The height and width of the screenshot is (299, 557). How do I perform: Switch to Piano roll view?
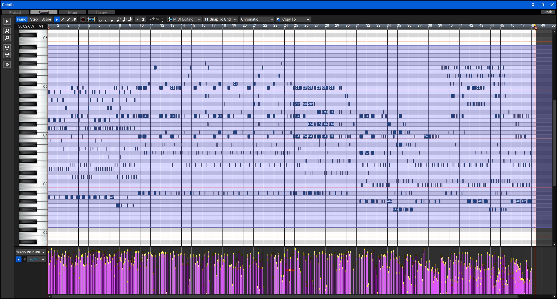(x=21, y=19)
